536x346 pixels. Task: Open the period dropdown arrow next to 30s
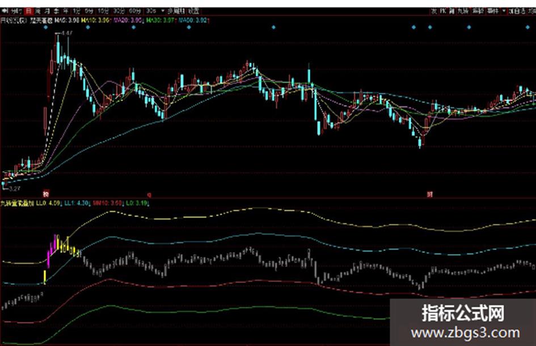(x=162, y=11)
